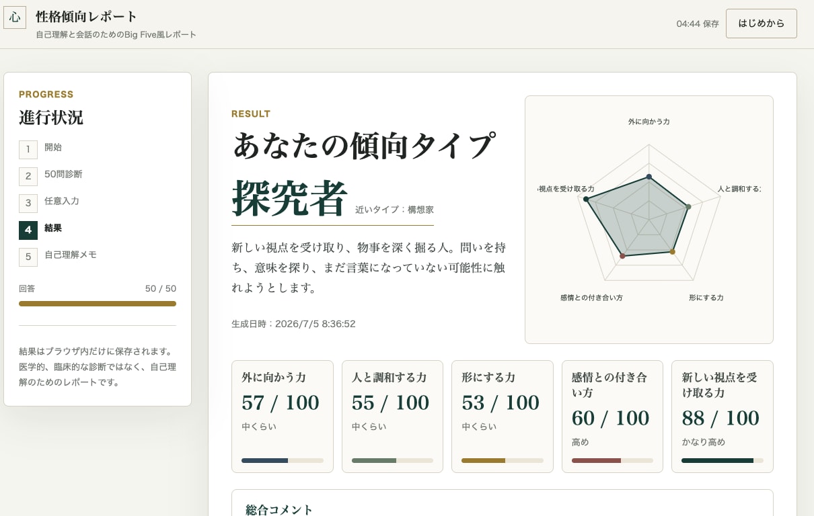Click the radar chart top point 外に向かう力
Viewport: 814px width, 516px height.
tap(649, 177)
